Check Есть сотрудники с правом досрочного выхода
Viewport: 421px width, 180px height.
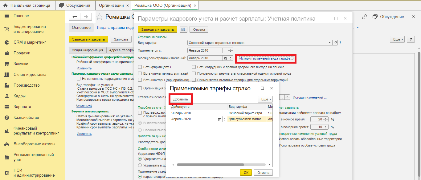click(x=194, y=67)
